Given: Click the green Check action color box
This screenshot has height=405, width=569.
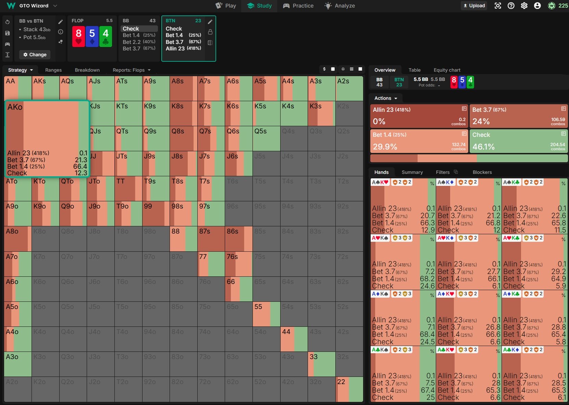Looking at the screenshot, I should [518, 141].
